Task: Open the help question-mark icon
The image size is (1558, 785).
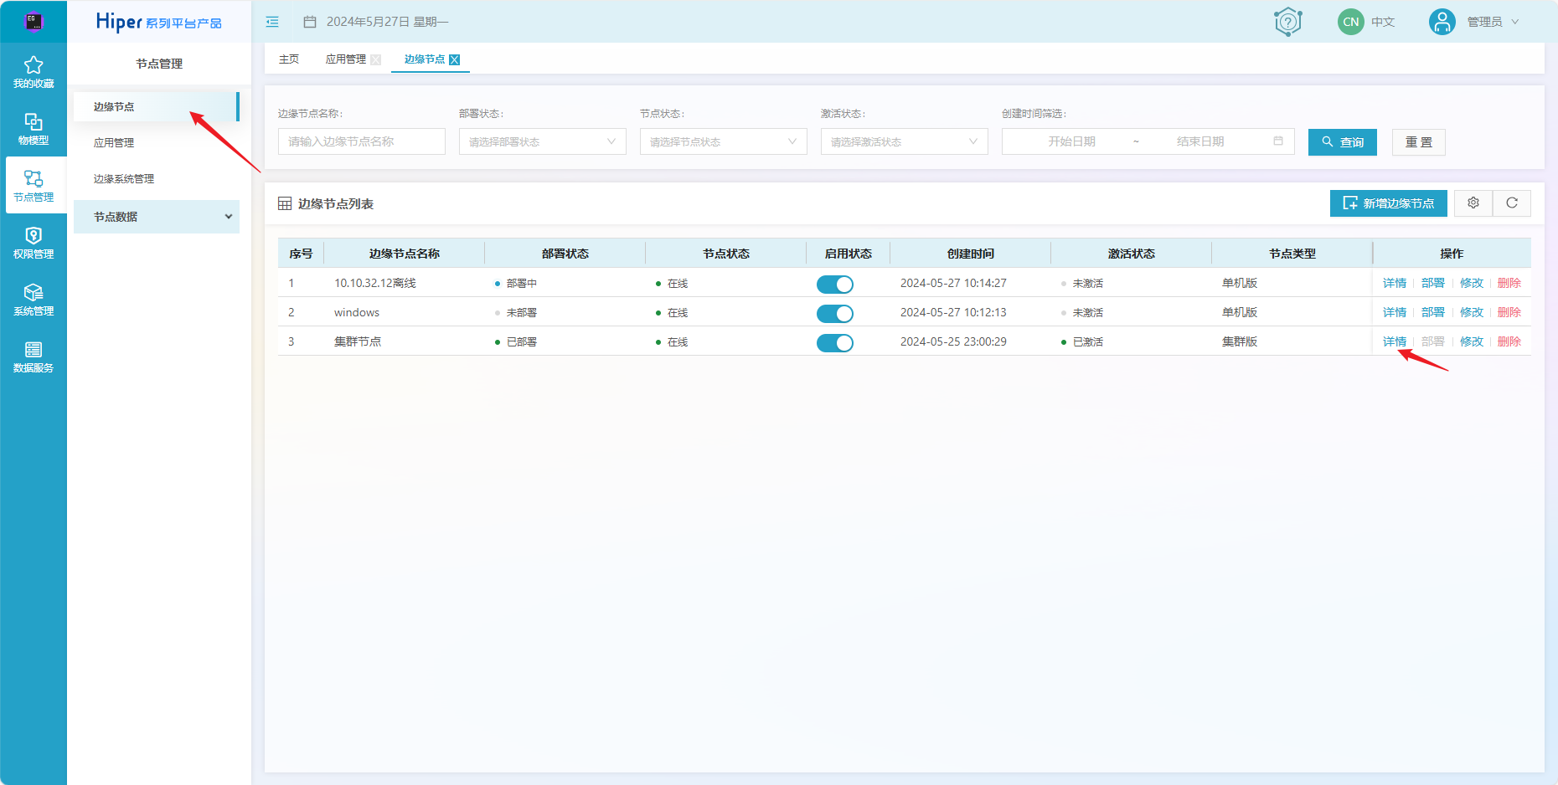Action: click(1287, 22)
